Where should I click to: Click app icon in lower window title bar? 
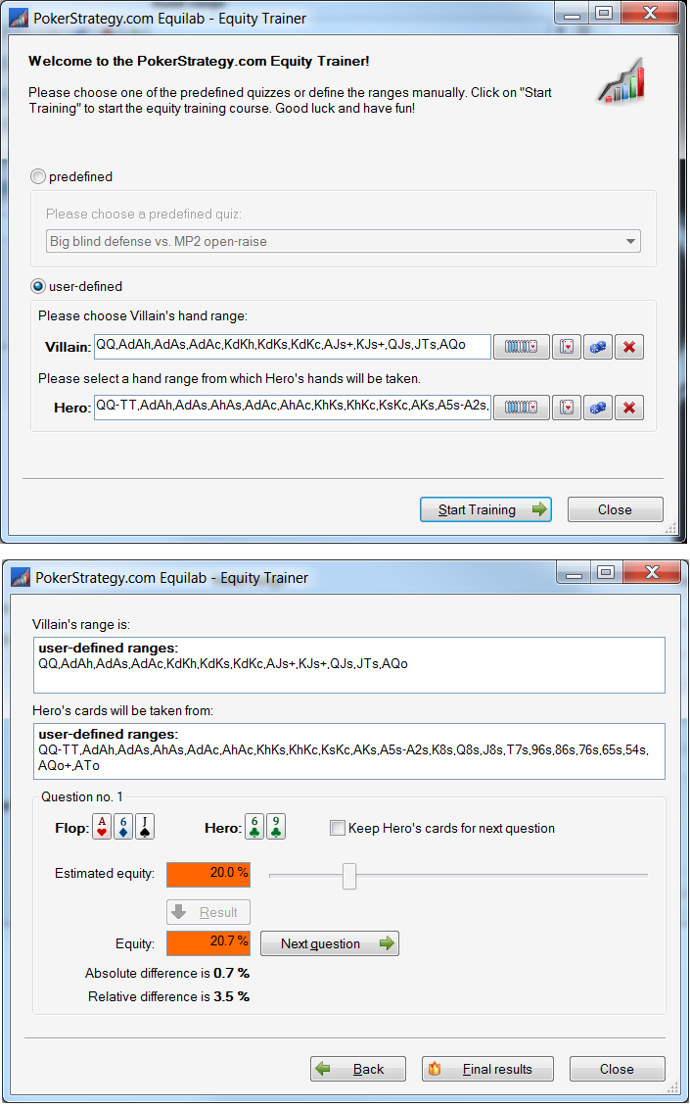coord(22,577)
